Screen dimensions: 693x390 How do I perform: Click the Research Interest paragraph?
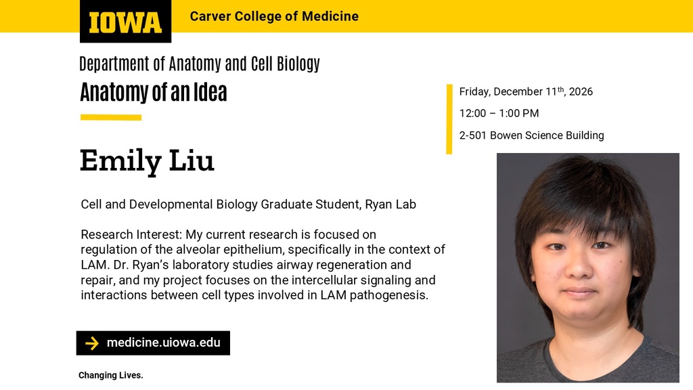click(x=263, y=265)
